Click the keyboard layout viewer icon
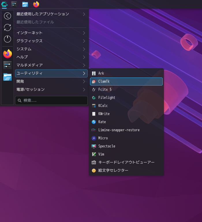202x222 pixels. [x=94, y=162]
